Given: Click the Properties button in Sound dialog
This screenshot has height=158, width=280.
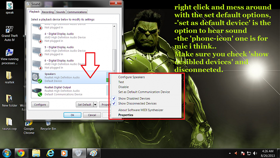Looking at the screenshot, I should pyautogui.click(x=105, y=104).
